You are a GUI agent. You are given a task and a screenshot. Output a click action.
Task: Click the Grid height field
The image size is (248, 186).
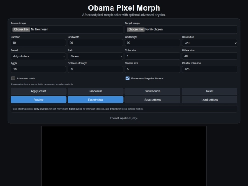152,43
